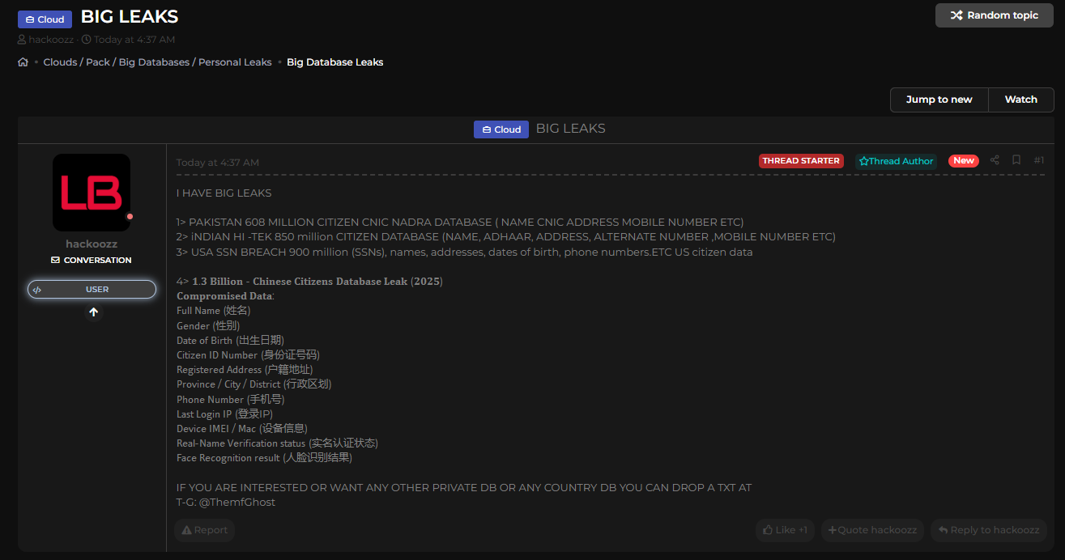Click the home icon in breadcrumb
Viewport: 1065px width, 560px height.
click(23, 62)
